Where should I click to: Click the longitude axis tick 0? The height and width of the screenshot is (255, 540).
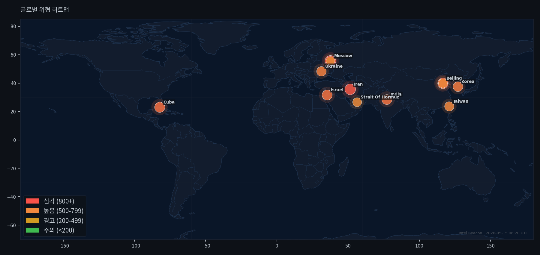pos(277,246)
